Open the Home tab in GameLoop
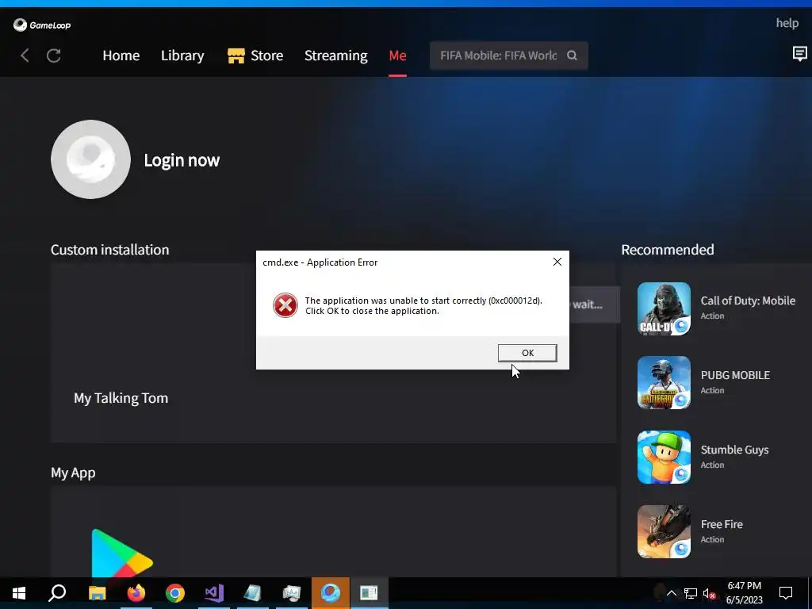Image resolution: width=812 pixels, height=609 pixels. (121, 56)
